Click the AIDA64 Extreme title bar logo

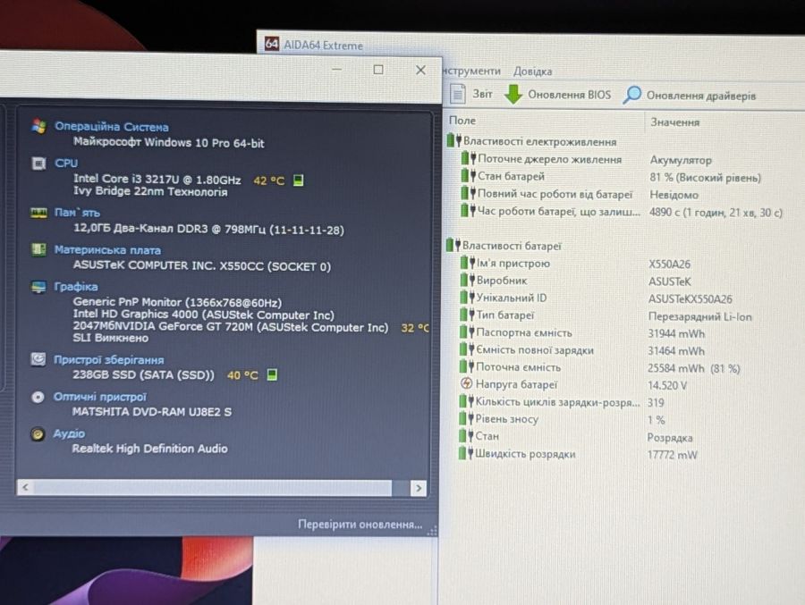pos(272,44)
